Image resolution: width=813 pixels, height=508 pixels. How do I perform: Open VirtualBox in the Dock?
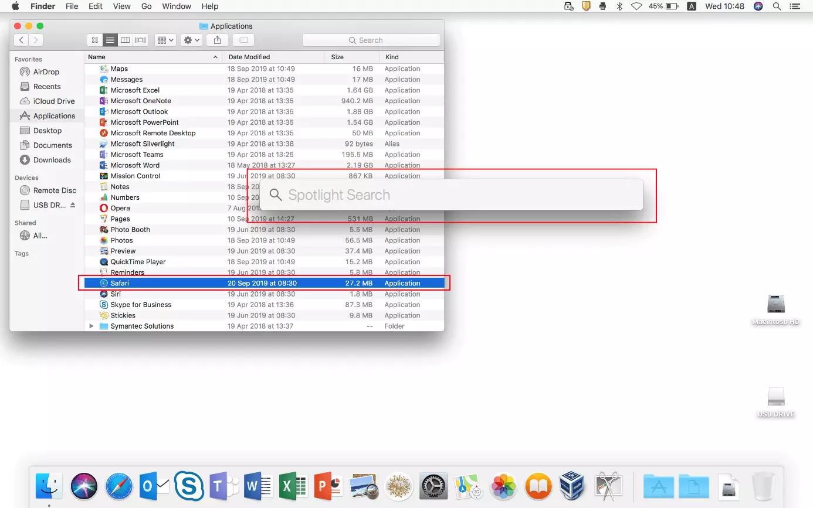573,486
